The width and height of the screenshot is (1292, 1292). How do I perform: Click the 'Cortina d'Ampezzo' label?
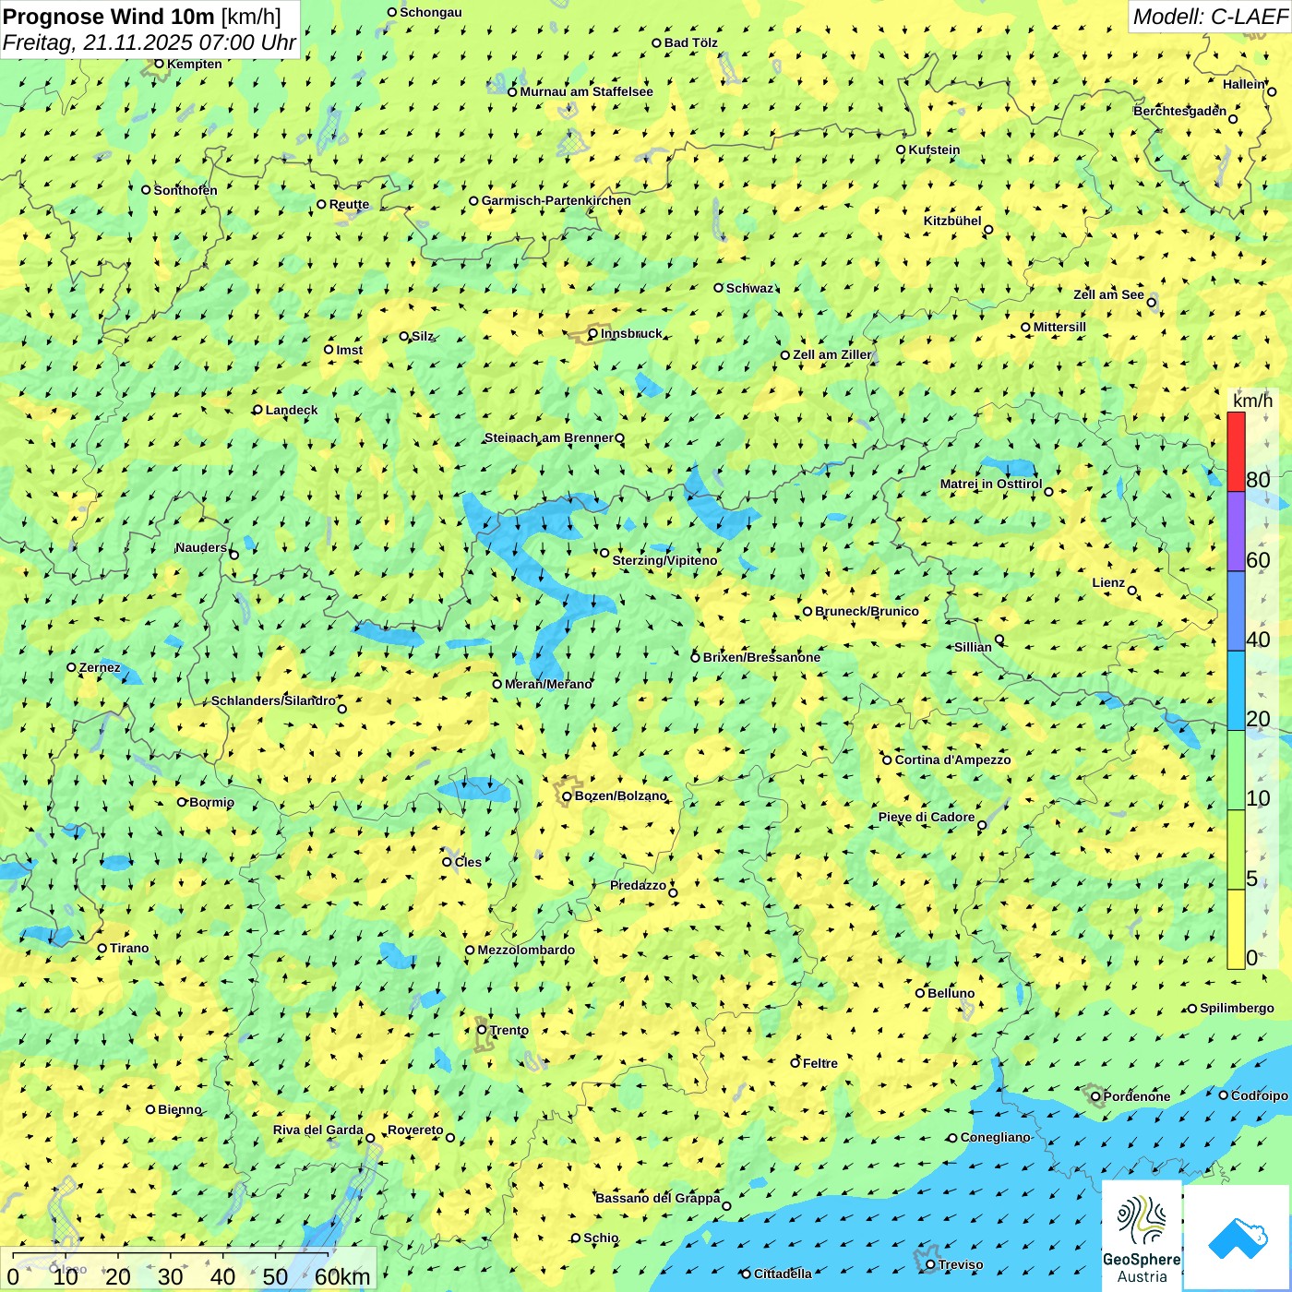tap(952, 760)
